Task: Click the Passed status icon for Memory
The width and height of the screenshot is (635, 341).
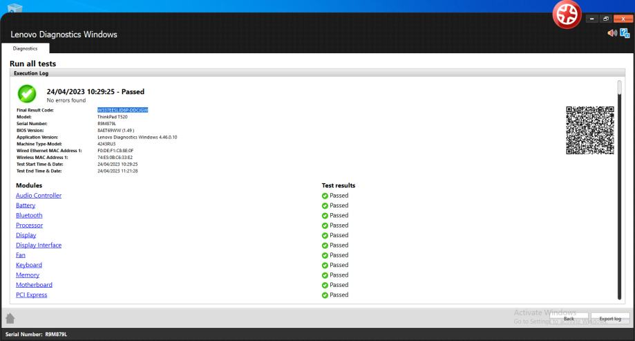Action: pyautogui.click(x=325, y=275)
